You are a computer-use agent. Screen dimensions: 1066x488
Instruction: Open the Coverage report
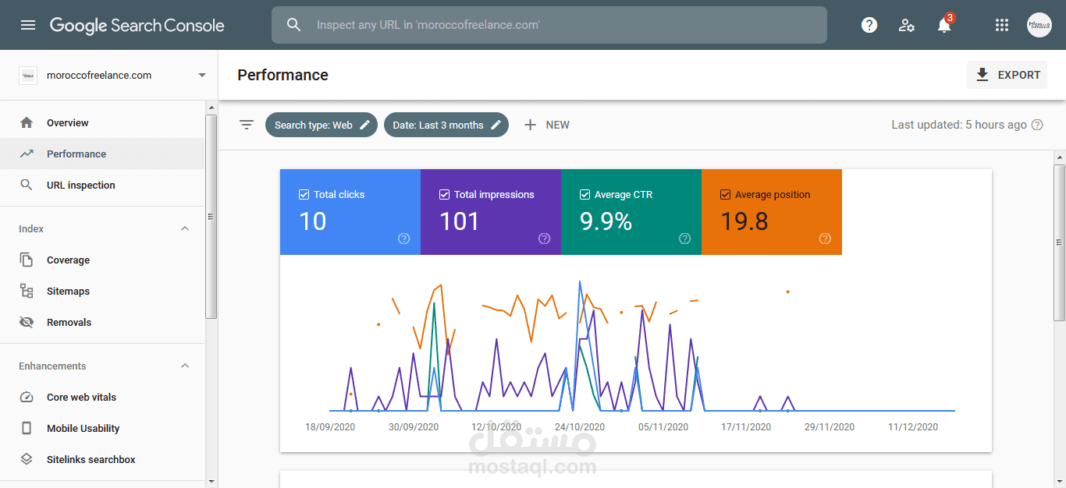(x=102, y=260)
